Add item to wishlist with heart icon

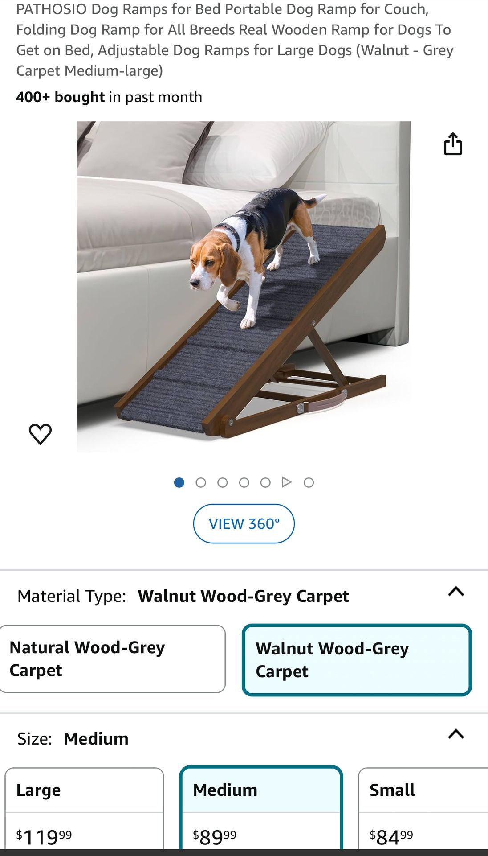pos(40,434)
